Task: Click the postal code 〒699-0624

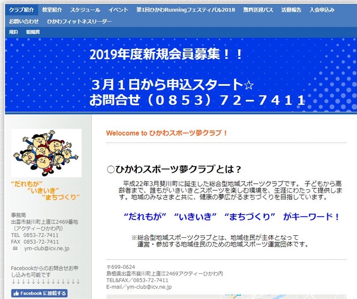Action: [121, 267]
